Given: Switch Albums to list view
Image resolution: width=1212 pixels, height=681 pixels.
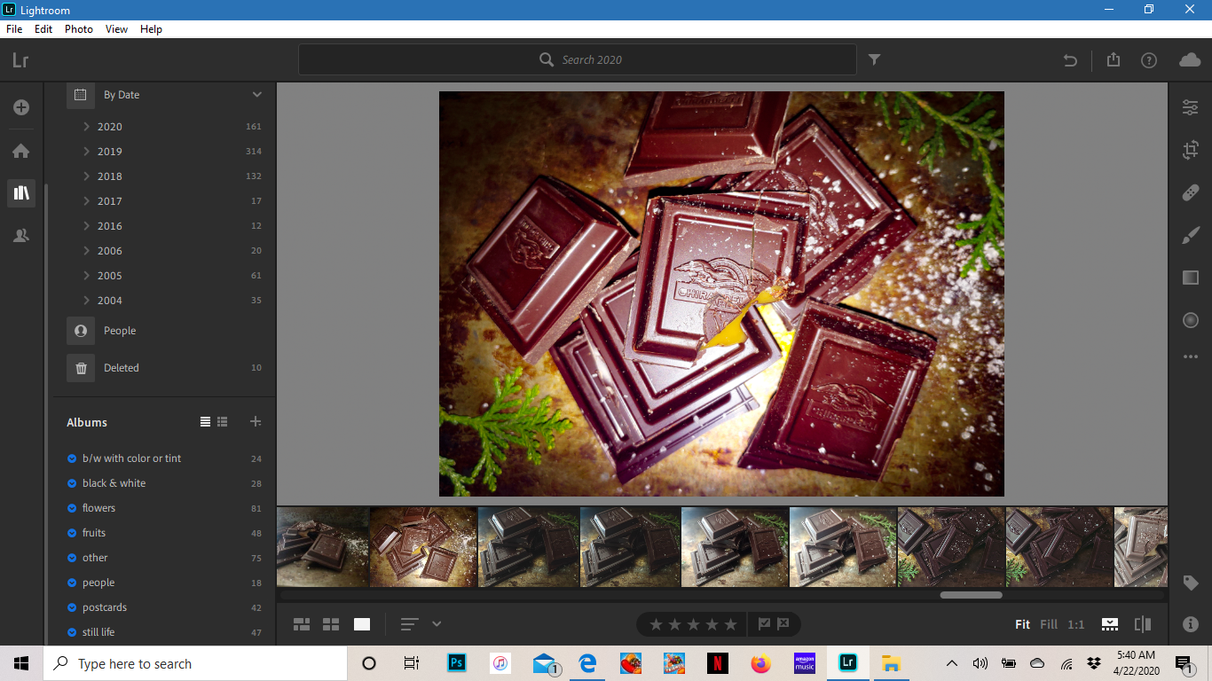Looking at the screenshot, I should click(x=205, y=422).
